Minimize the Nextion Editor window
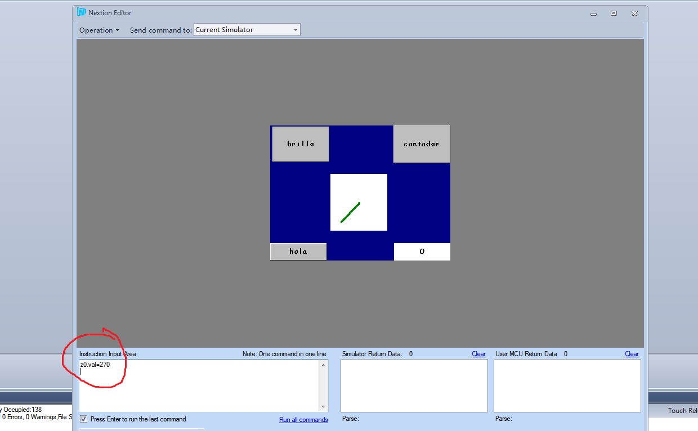The image size is (698, 431). pos(594,13)
